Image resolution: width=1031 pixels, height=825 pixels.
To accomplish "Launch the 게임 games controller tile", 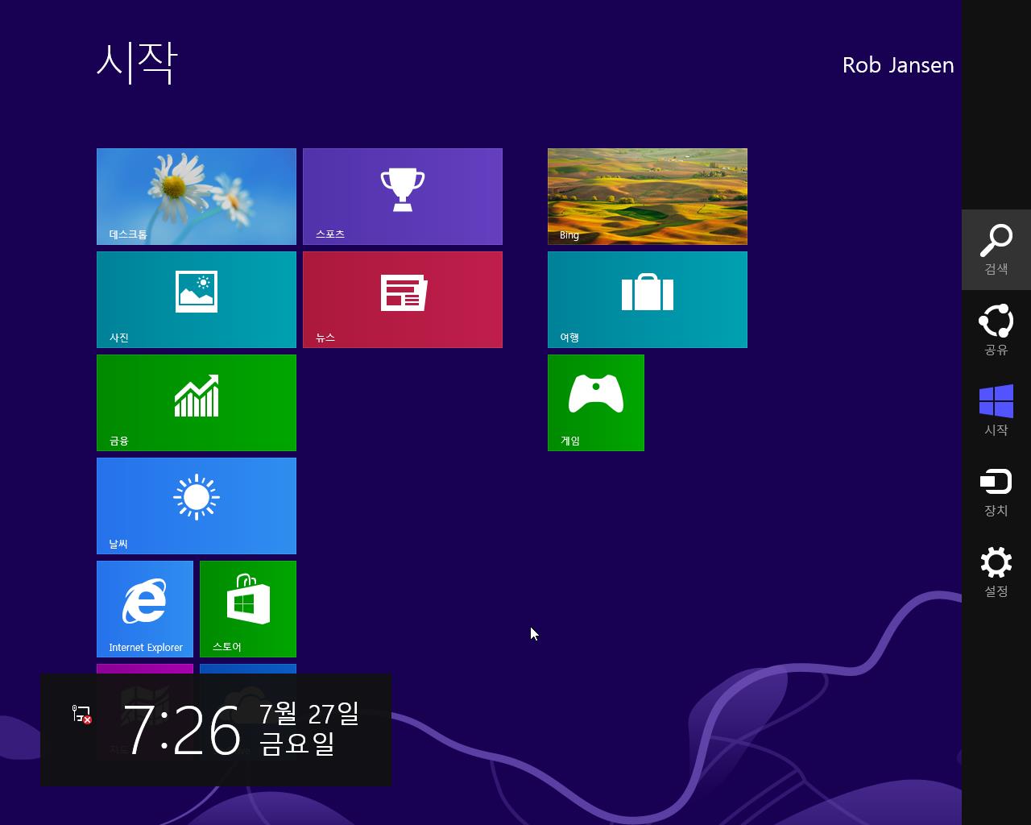I will 596,403.
